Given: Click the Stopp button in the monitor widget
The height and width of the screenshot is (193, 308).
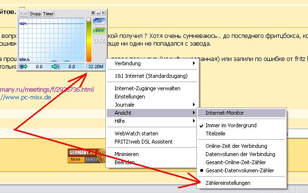Looking at the screenshot, I should 35,14.
